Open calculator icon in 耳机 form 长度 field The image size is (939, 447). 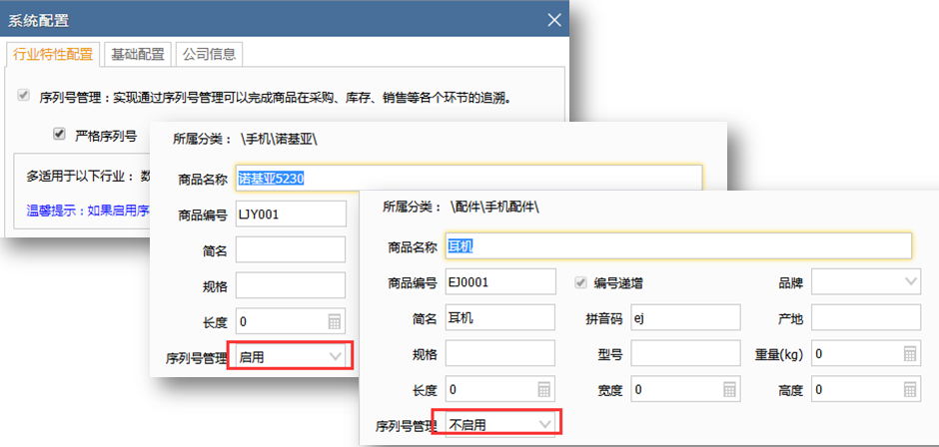pyautogui.click(x=543, y=390)
